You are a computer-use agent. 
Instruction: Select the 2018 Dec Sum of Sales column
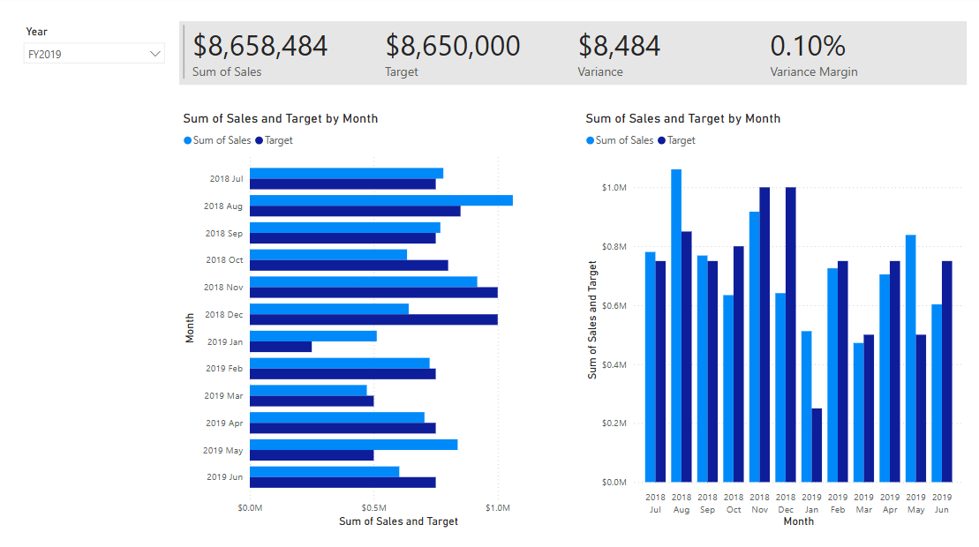tap(780, 387)
